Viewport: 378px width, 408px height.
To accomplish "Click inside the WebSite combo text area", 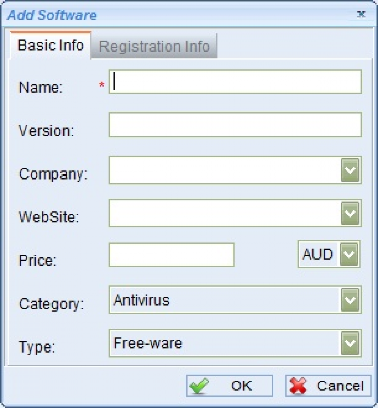I will 225,213.
